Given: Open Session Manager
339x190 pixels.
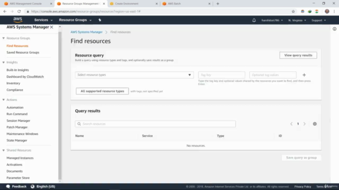Looking at the screenshot, I should pos(18,121).
